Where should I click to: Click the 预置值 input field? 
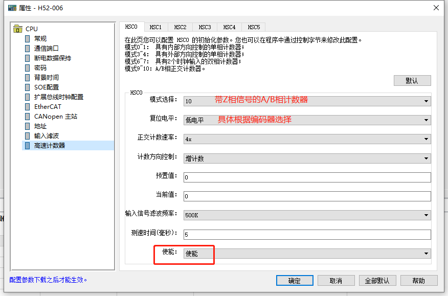[307, 177]
